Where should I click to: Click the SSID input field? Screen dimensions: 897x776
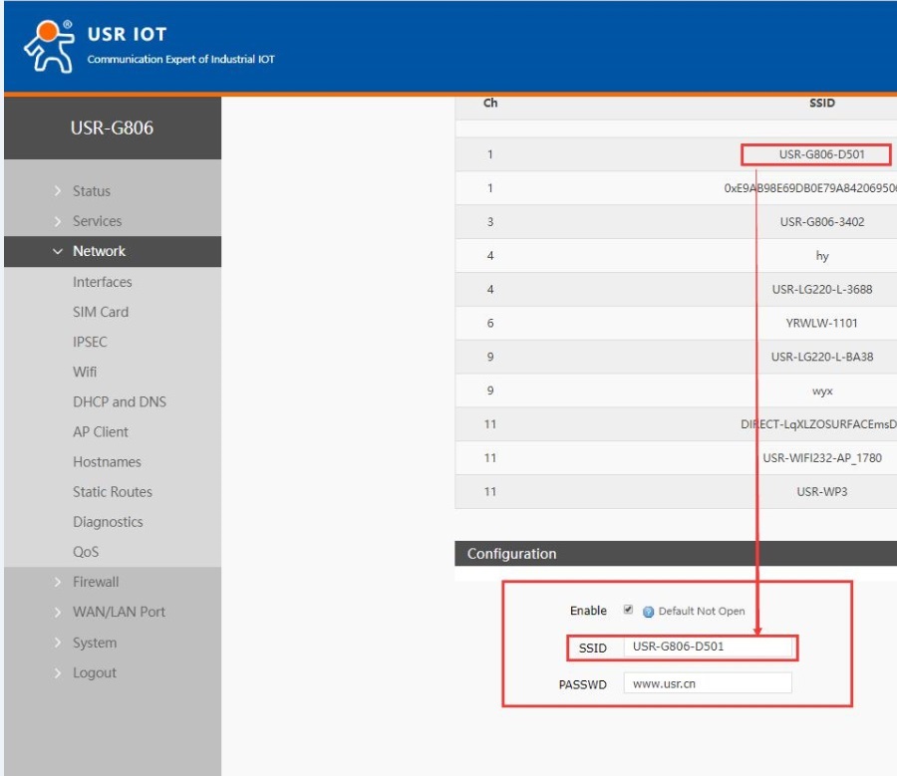(708, 647)
